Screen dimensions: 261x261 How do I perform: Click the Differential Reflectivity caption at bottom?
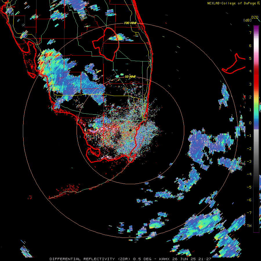click(x=130, y=259)
